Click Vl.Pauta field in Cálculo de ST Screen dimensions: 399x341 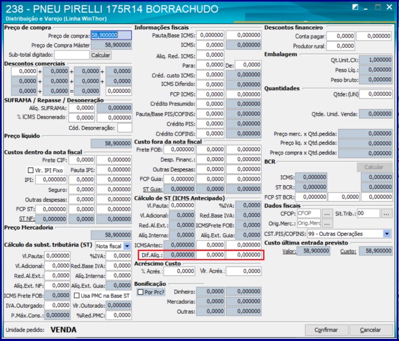(182, 205)
